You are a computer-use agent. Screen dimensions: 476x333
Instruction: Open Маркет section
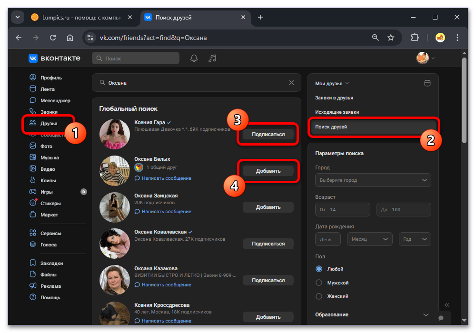tap(44, 215)
